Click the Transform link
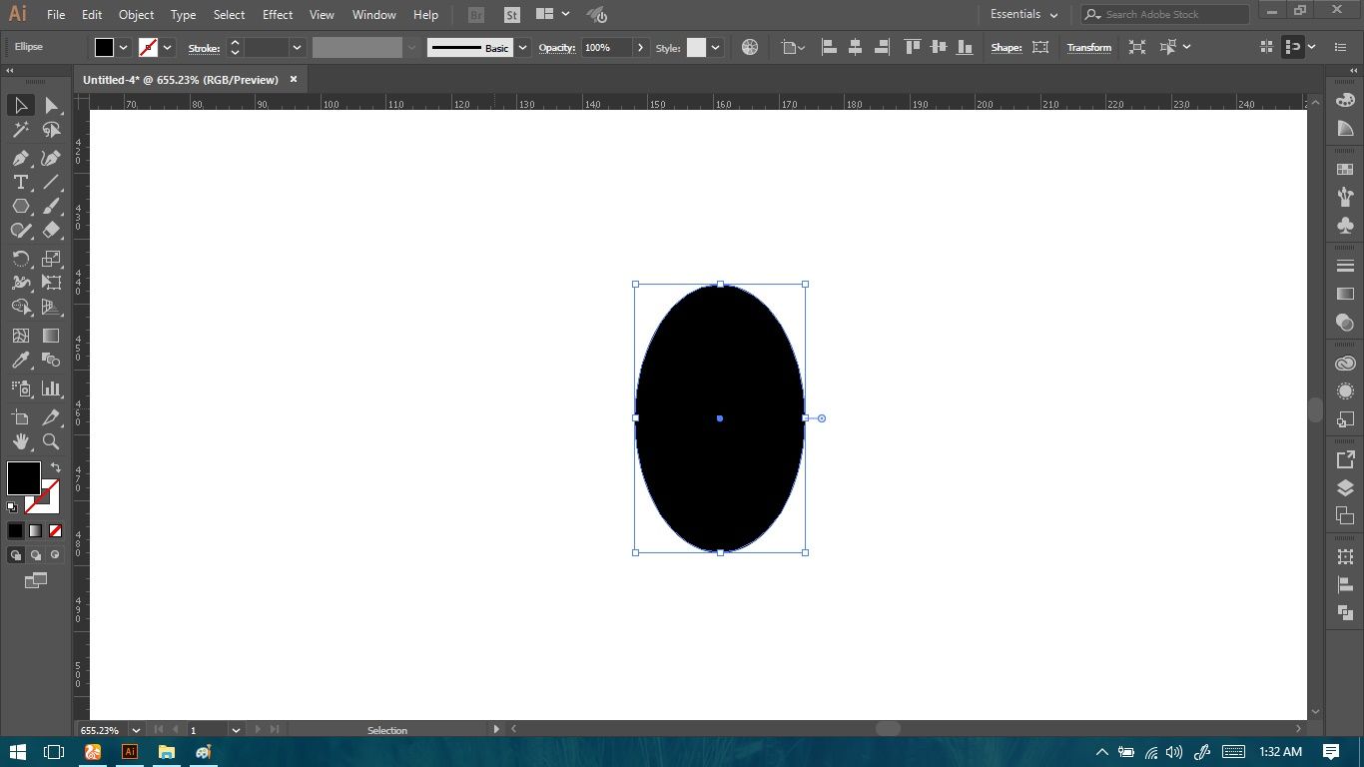 coord(1088,48)
